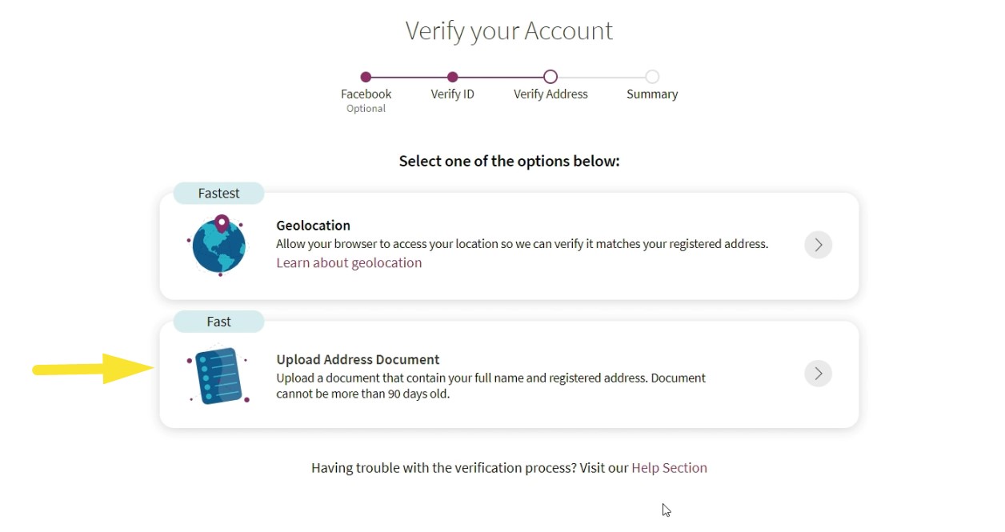Click the Verify Address step label
The width and height of the screenshot is (1005, 532).
[551, 94]
